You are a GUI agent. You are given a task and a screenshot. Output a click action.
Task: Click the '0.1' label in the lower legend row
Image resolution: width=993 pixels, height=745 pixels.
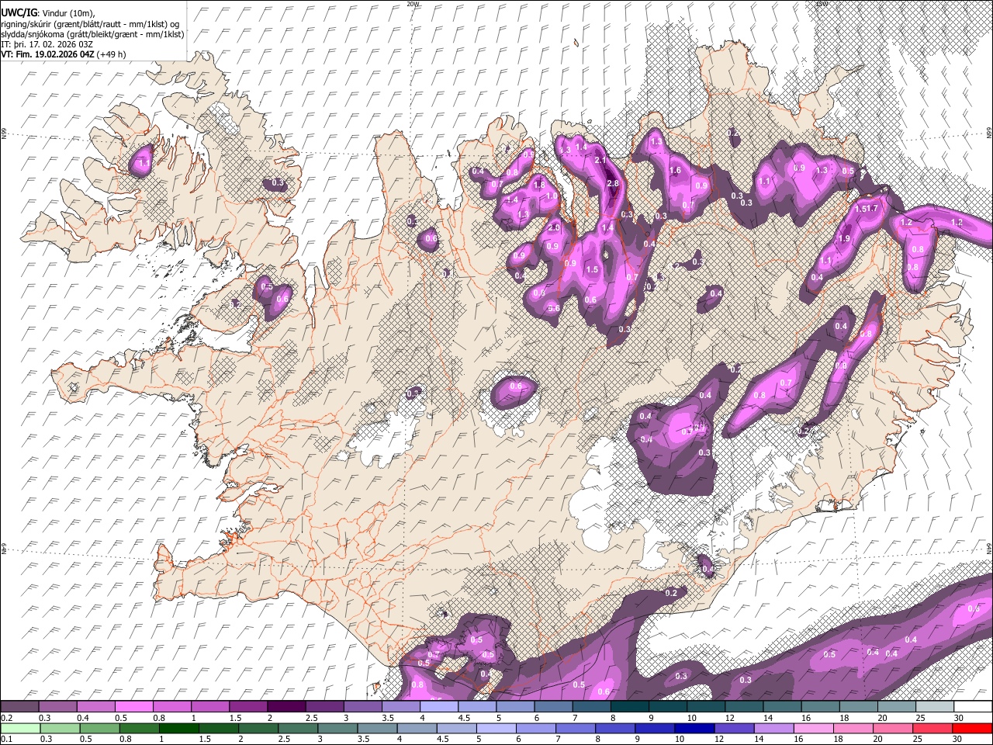(x=5, y=740)
